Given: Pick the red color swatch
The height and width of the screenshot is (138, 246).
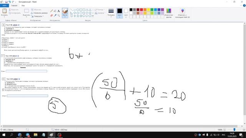Looking at the screenshot, I should (x=141, y=10).
